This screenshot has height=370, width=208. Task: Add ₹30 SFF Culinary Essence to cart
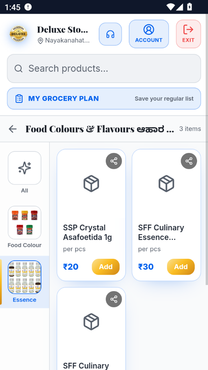point(181,267)
